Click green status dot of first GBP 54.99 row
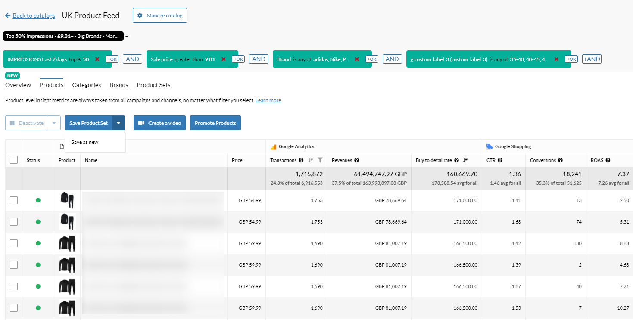 click(x=38, y=200)
